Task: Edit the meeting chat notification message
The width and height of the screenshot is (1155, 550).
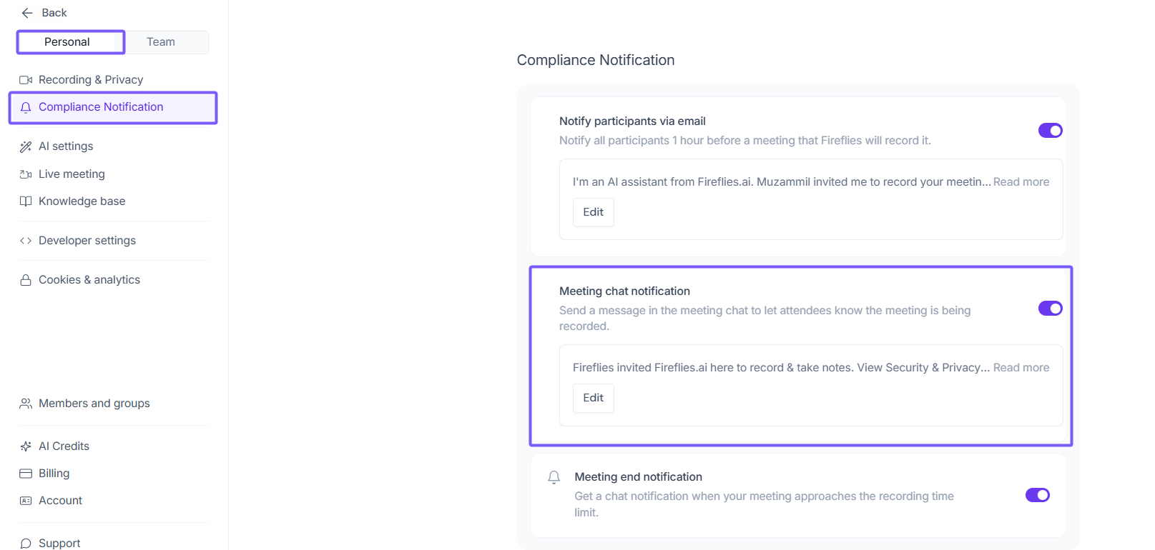Action: pos(593,398)
